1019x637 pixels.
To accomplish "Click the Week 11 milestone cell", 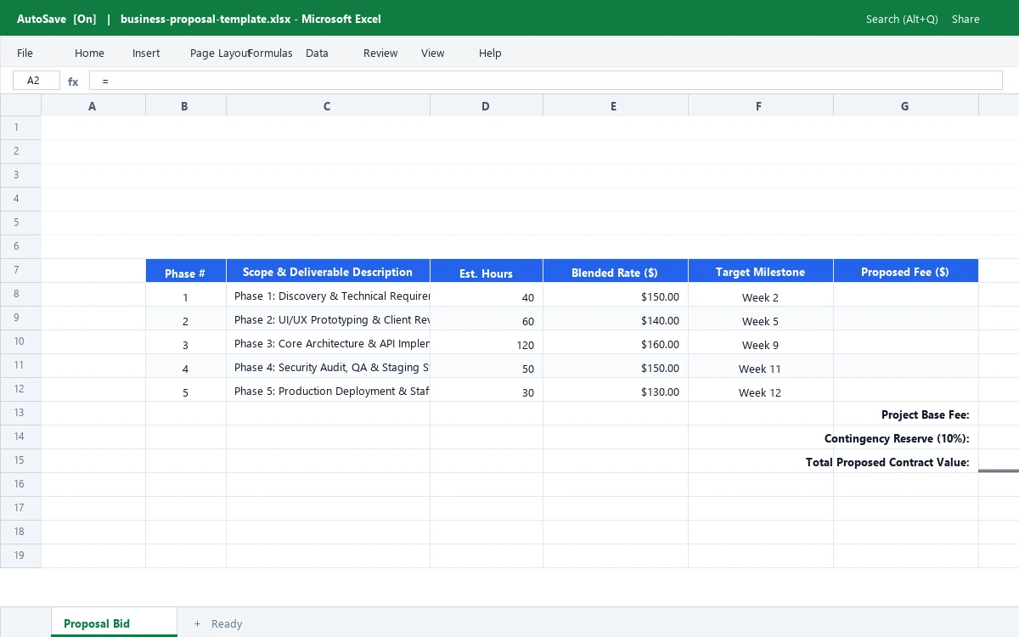I will click(x=761, y=366).
